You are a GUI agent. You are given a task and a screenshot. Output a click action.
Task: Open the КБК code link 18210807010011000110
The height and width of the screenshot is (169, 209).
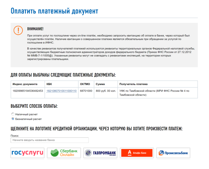tap(61, 91)
